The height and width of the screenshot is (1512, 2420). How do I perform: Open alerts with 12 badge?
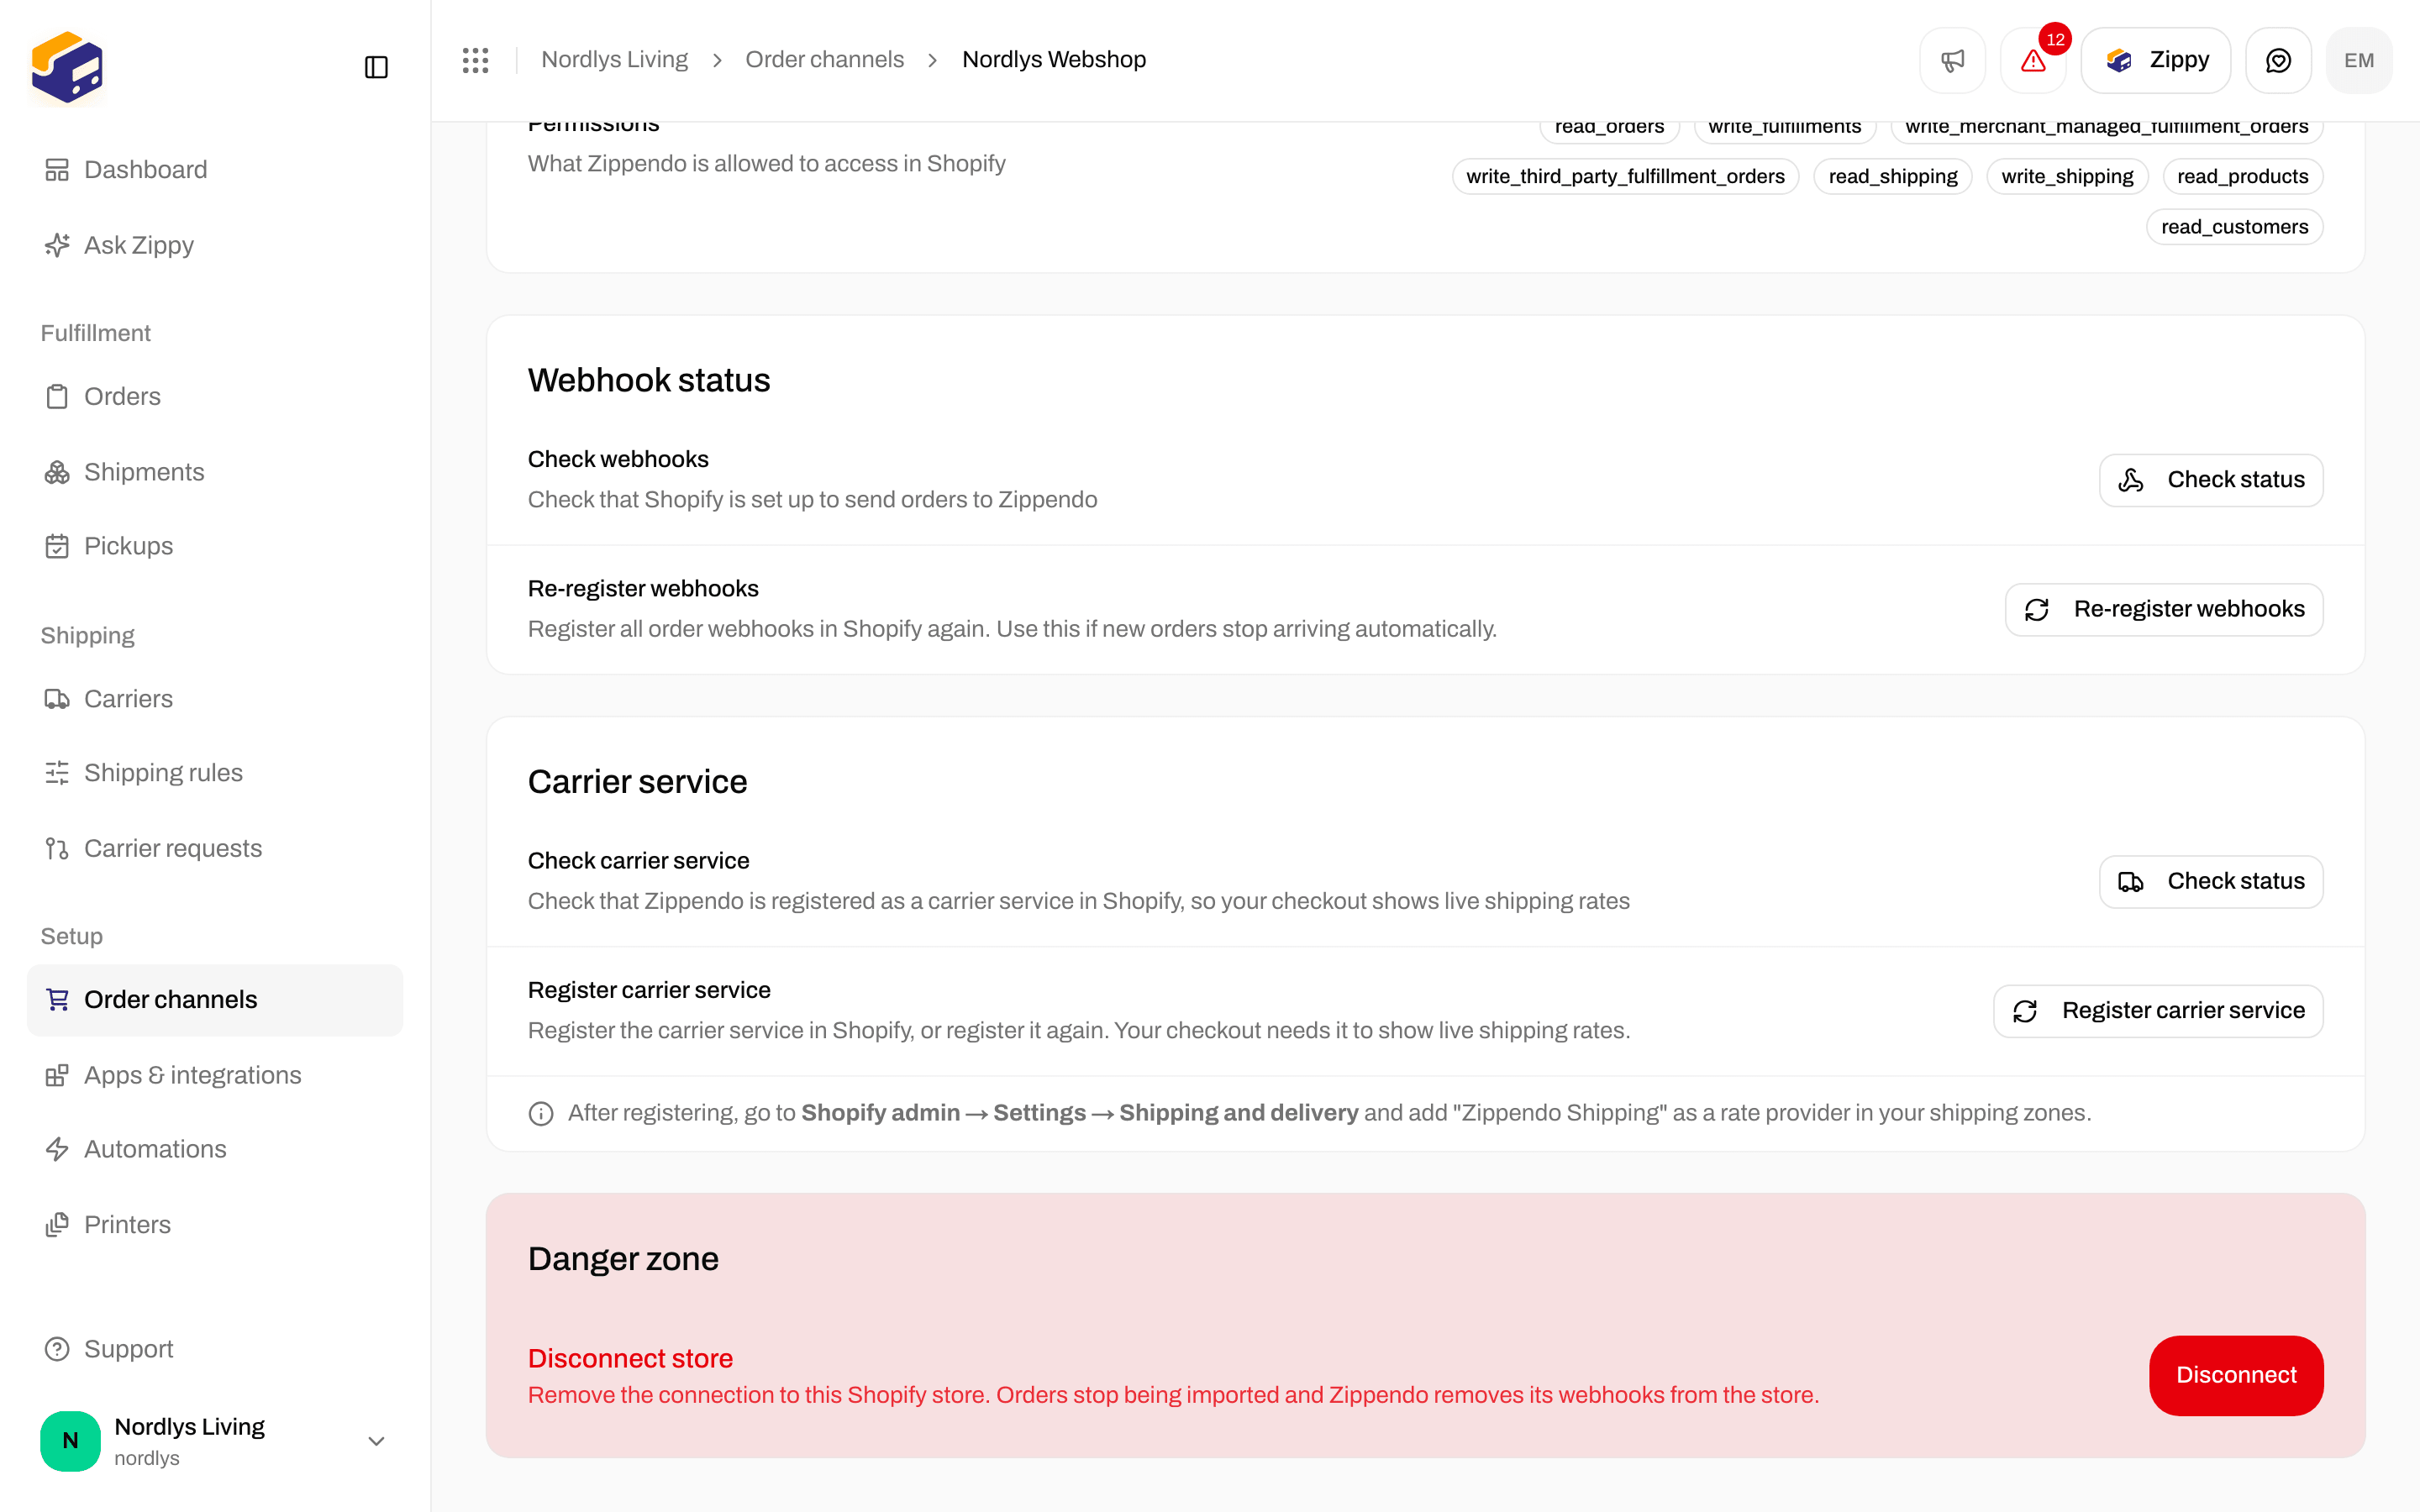(2033, 60)
